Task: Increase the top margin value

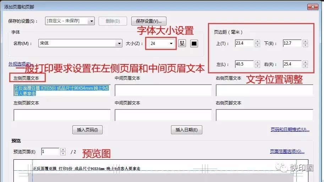Action: 257,41
